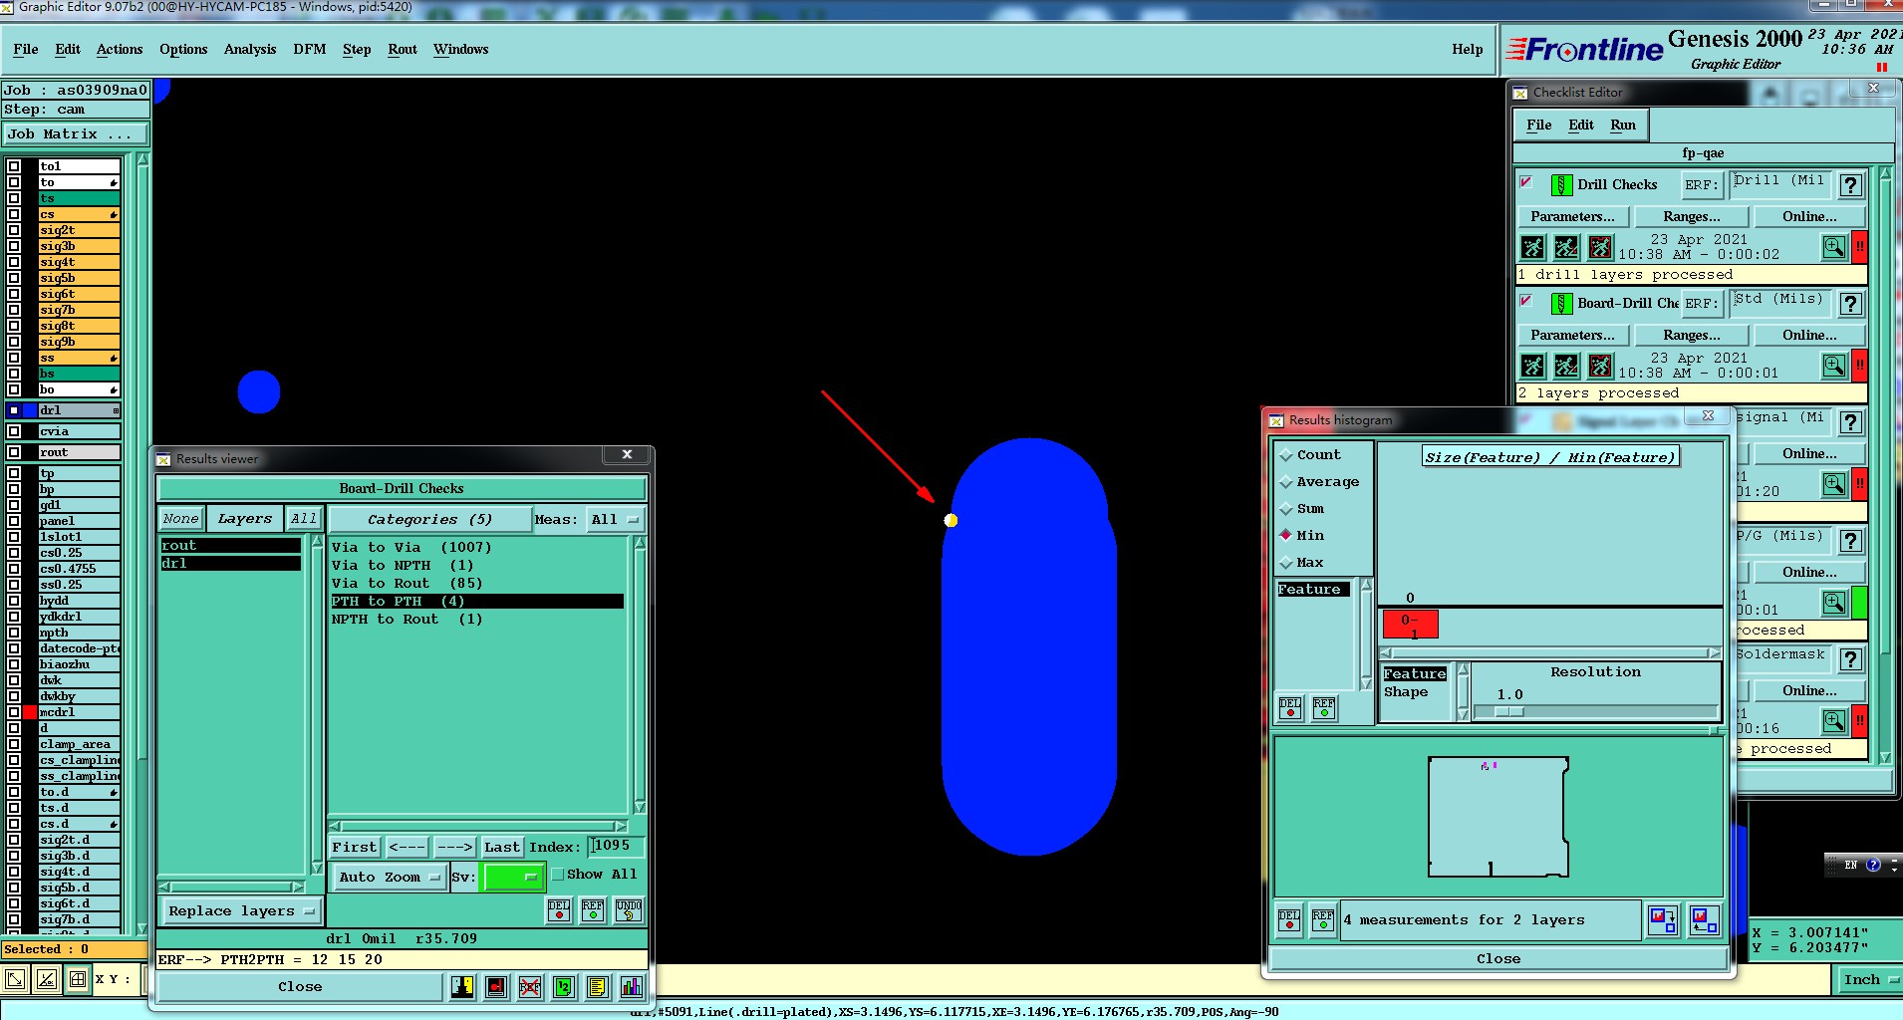Click REF icon below Feature list in histogram
The image size is (1903, 1020).
pyautogui.click(x=1324, y=707)
